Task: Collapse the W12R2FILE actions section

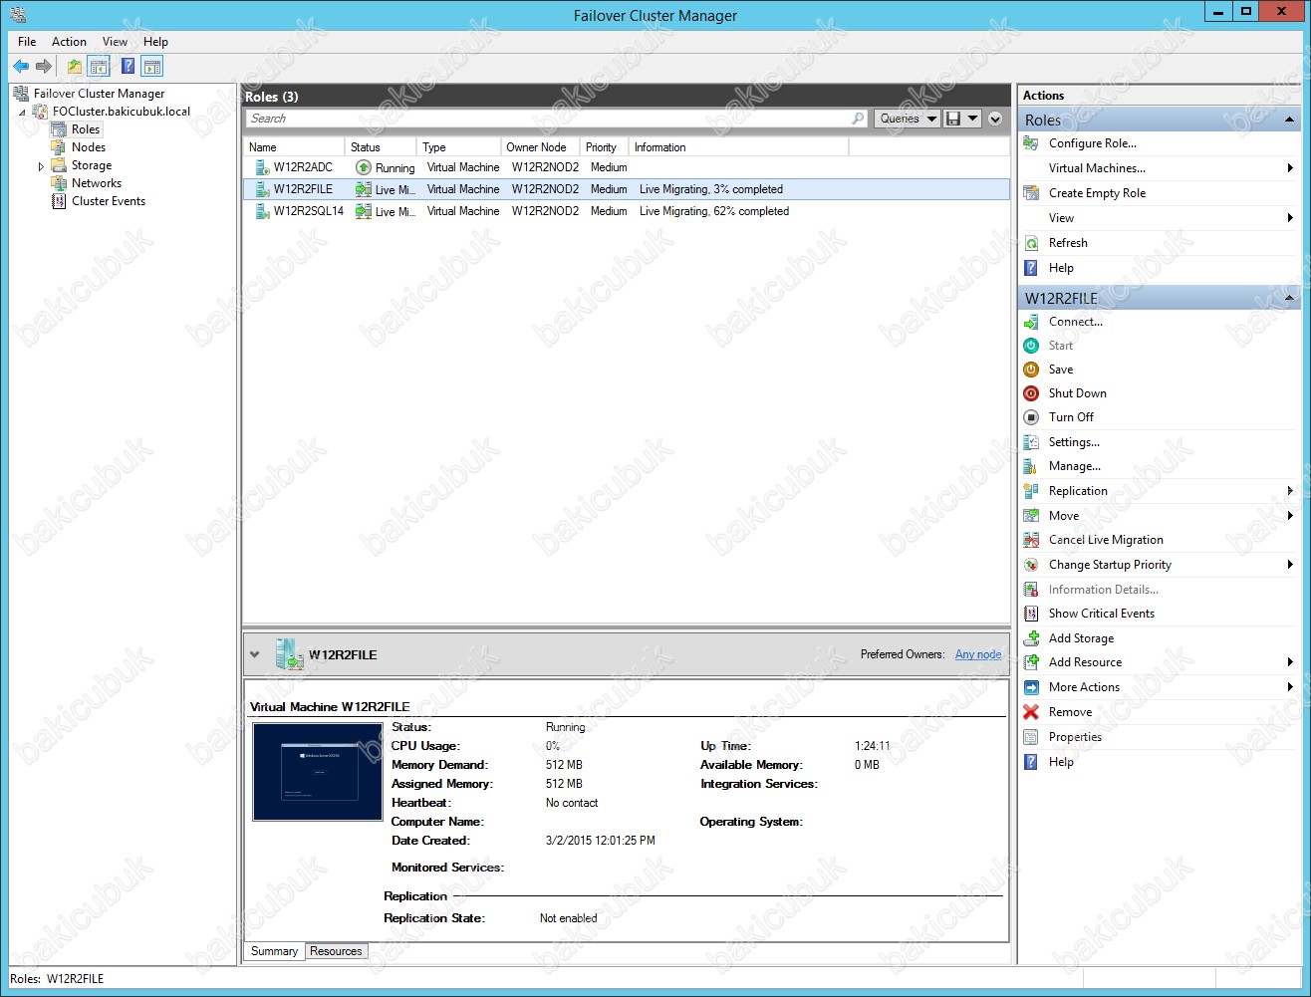Action: click(1289, 299)
